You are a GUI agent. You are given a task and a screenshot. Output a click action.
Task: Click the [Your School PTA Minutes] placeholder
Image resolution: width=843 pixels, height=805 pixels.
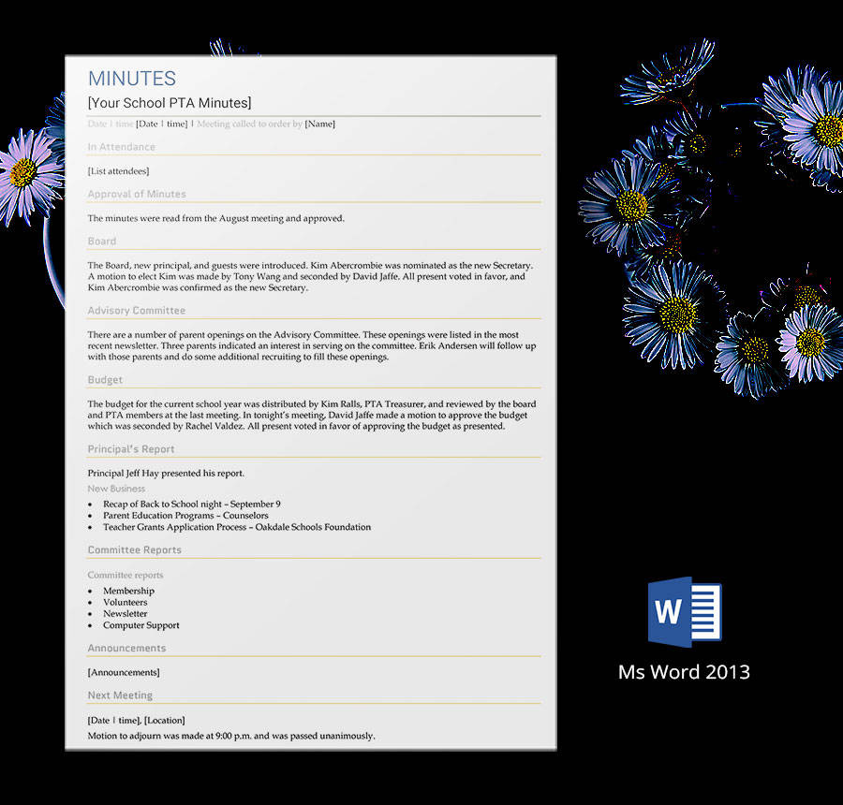170,103
